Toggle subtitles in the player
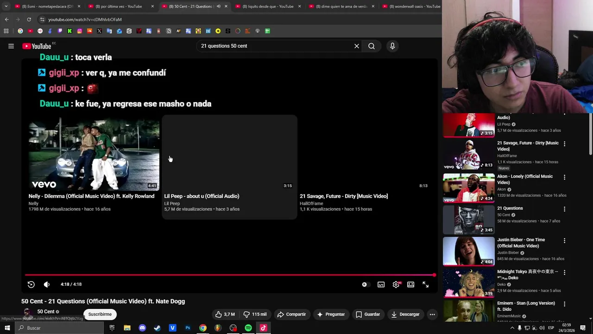Screen dimensions: 593x334 (x=381, y=284)
